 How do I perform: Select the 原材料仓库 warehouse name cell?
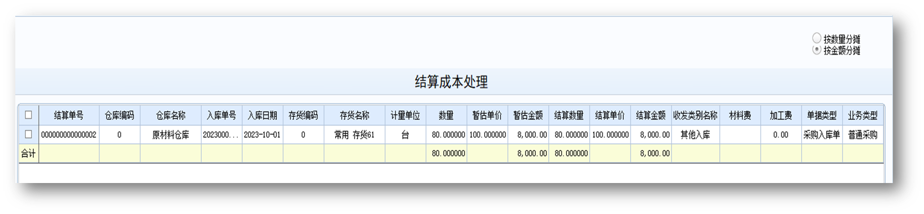coord(171,135)
